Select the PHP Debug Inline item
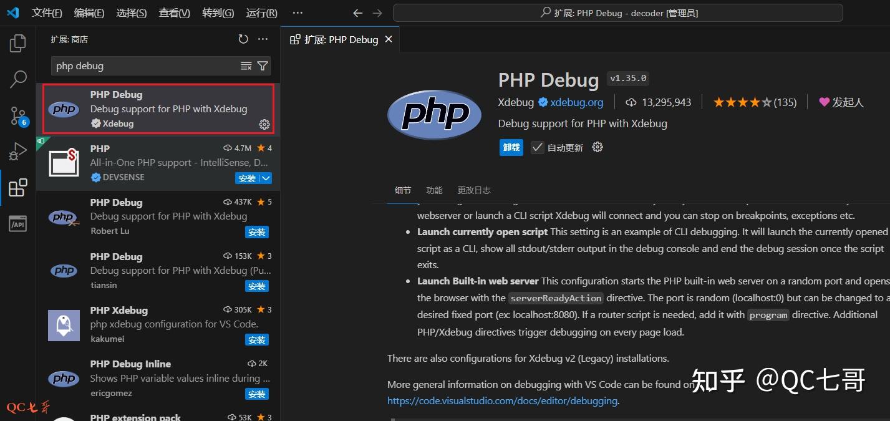 coord(158,379)
